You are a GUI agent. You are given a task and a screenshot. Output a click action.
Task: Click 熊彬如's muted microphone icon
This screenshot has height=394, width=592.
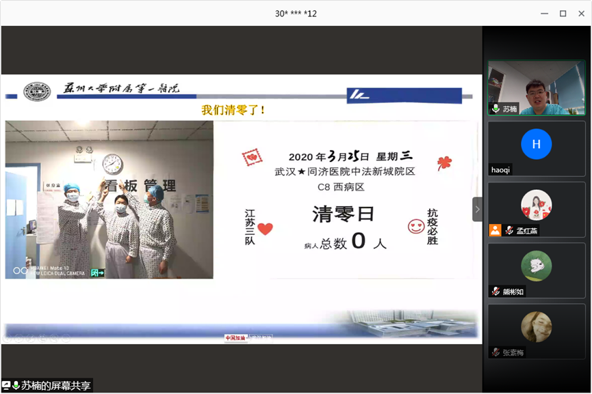496,292
